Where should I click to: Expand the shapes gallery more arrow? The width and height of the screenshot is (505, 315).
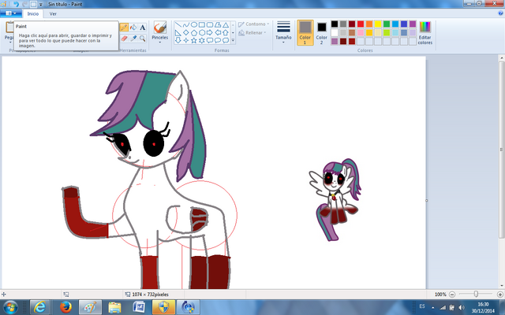233,40
